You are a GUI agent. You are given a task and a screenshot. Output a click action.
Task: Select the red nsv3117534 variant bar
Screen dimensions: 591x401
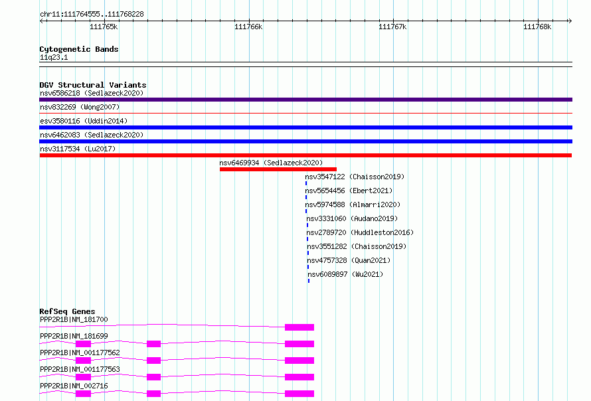(x=305, y=155)
